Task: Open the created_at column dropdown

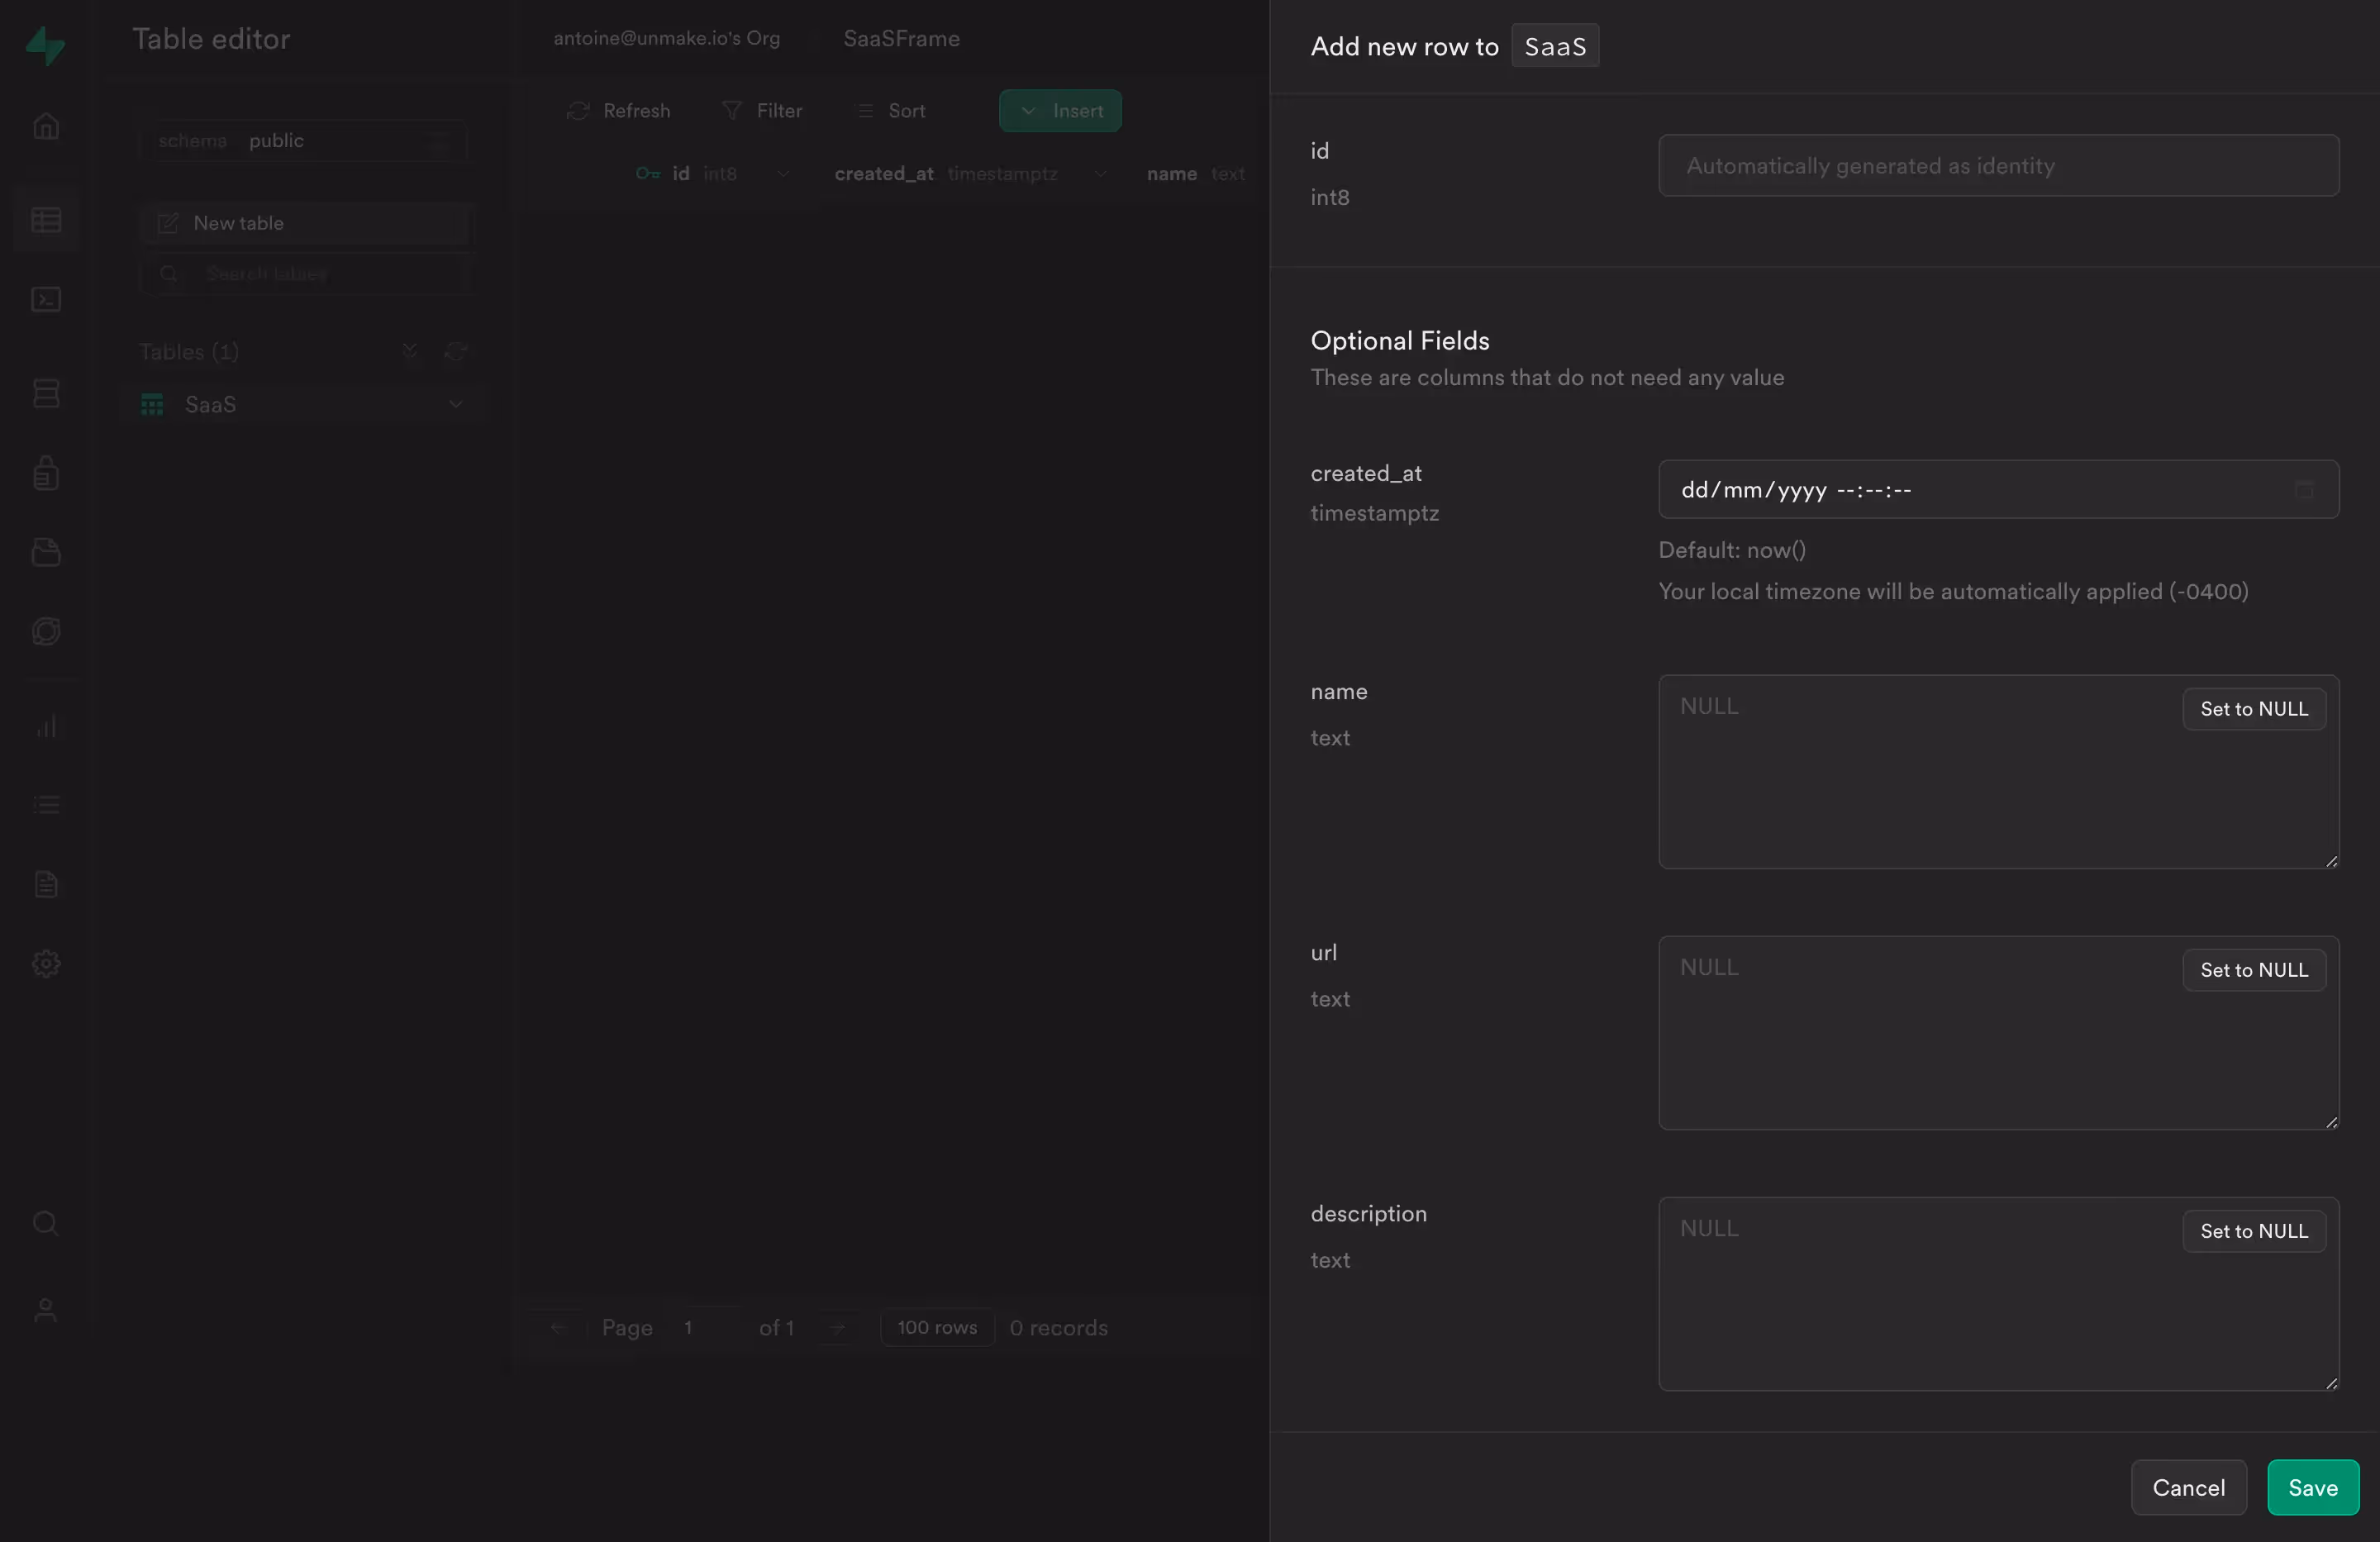Action: (x=1100, y=173)
